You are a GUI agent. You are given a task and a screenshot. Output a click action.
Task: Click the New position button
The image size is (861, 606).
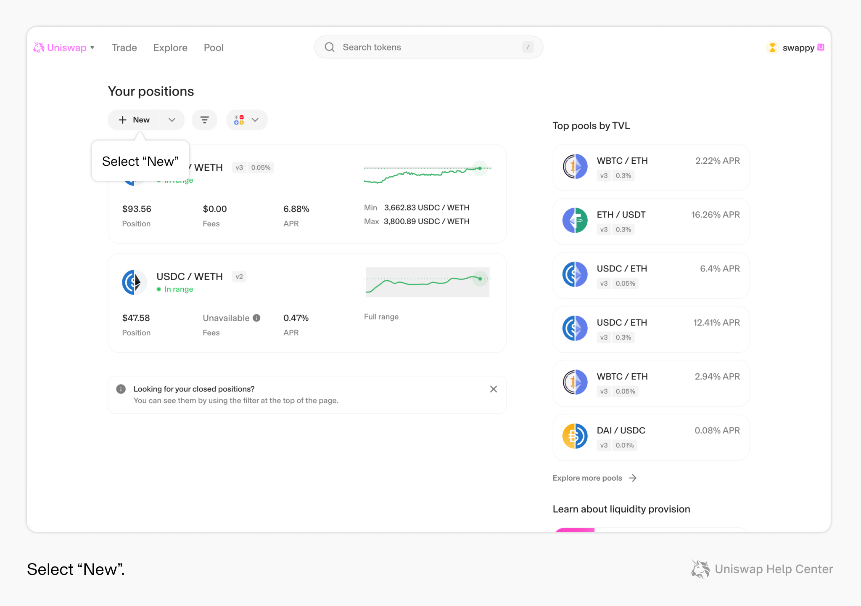tap(134, 120)
